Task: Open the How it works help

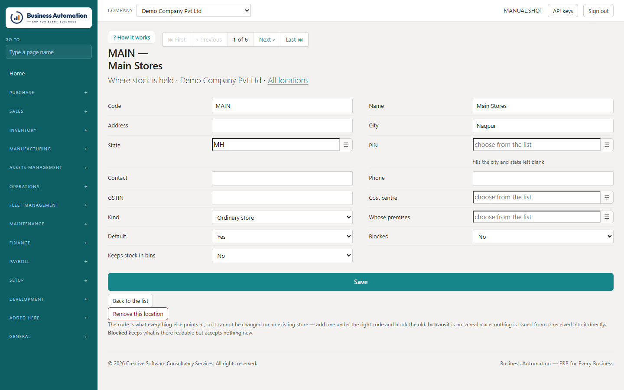Action: pos(131,38)
